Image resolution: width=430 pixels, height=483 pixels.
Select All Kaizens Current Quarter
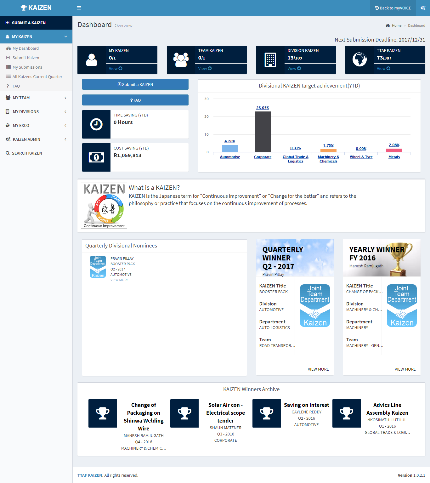click(37, 77)
